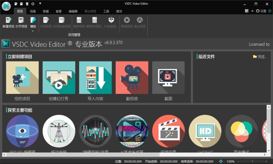The height and width of the screenshot is (164, 273).
Task: Select the 导入内容 import content tile
Action: 96,78
